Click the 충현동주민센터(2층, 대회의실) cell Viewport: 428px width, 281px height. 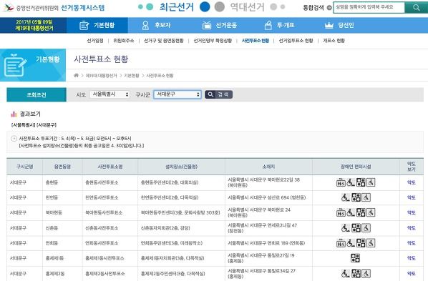tap(170, 182)
